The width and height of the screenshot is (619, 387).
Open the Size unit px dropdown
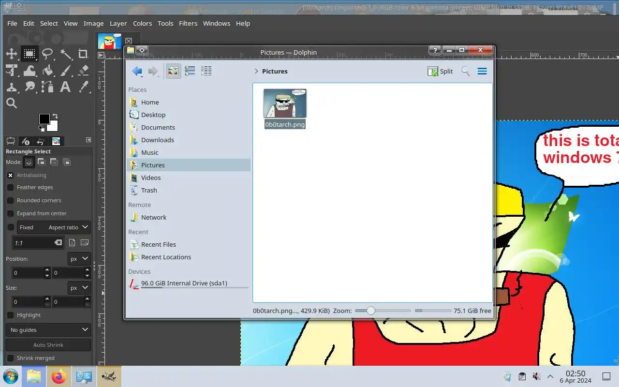click(x=79, y=288)
